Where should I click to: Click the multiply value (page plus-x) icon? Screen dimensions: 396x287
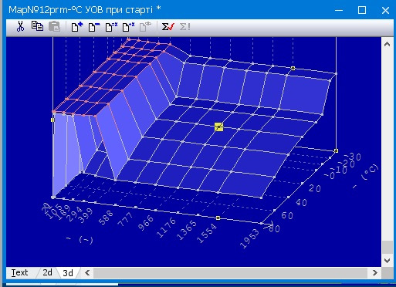click(128, 26)
